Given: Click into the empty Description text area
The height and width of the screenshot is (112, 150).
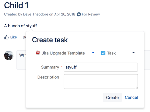Looking at the screenshot, I should click(101, 81).
